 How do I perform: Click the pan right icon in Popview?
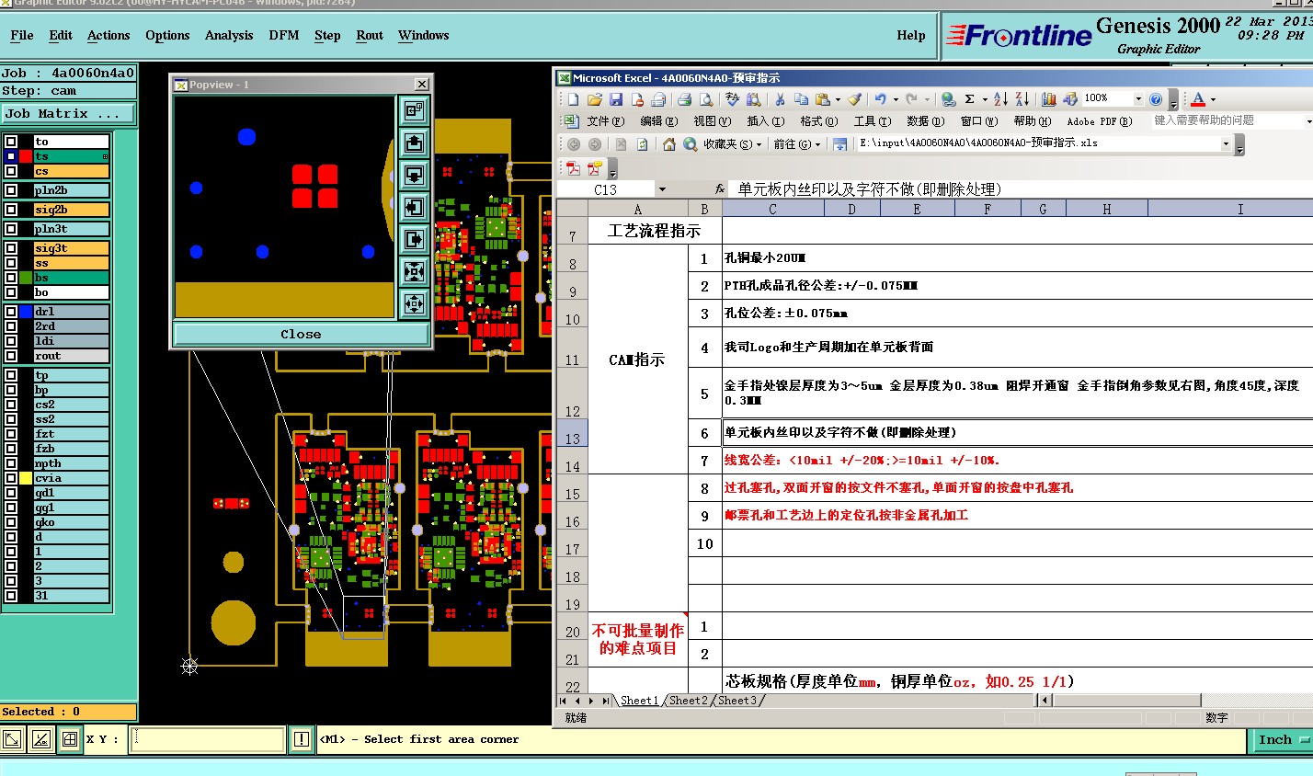click(x=414, y=239)
